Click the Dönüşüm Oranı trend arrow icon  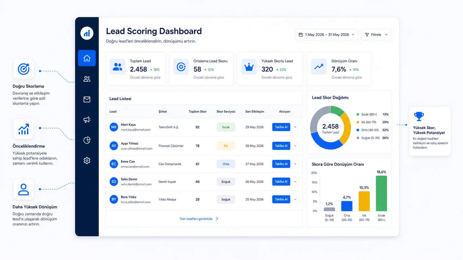coord(319,67)
